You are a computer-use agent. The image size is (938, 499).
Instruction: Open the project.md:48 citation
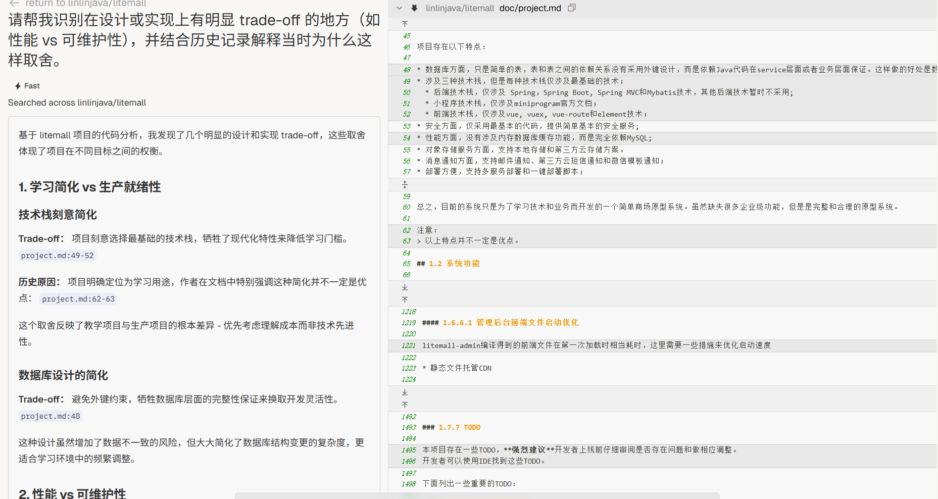pos(51,416)
